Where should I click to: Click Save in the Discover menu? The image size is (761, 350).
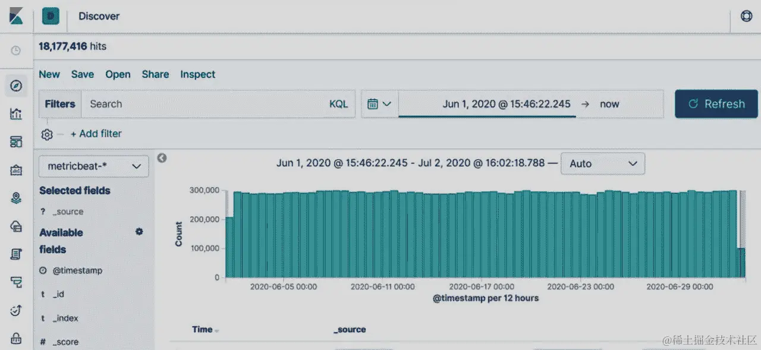83,74
